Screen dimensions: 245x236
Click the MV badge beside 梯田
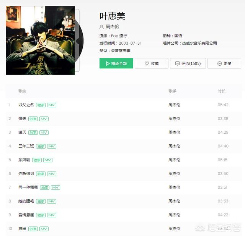(44, 229)
